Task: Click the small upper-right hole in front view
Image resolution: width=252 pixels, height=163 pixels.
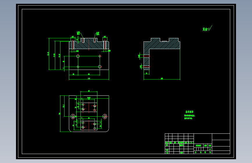Action: [x=100, y=56]
